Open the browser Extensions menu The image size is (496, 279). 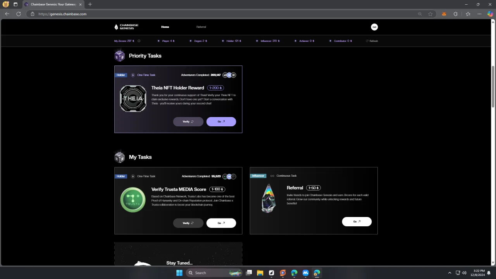tap(456, 14)
